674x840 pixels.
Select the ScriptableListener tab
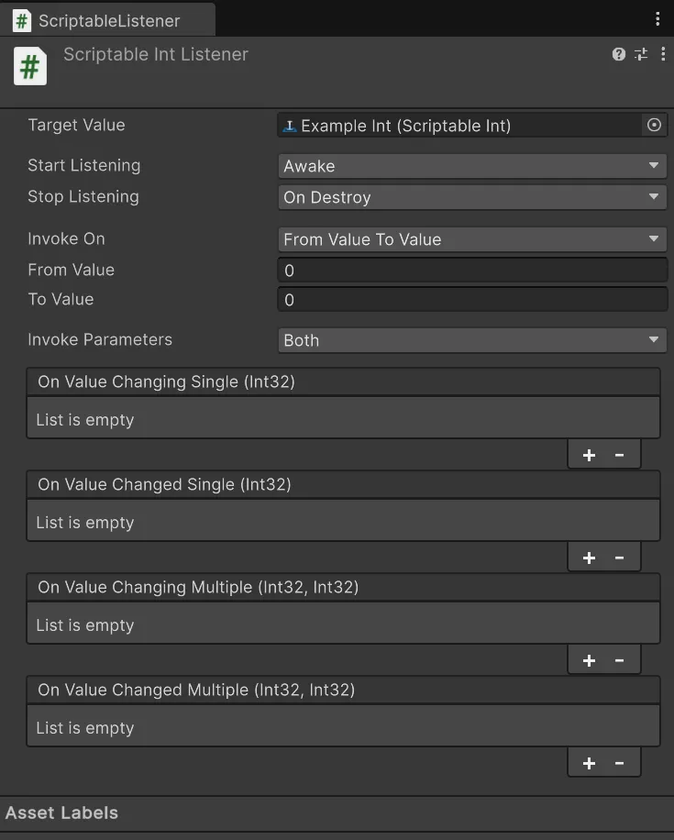(x=108, y=20)
